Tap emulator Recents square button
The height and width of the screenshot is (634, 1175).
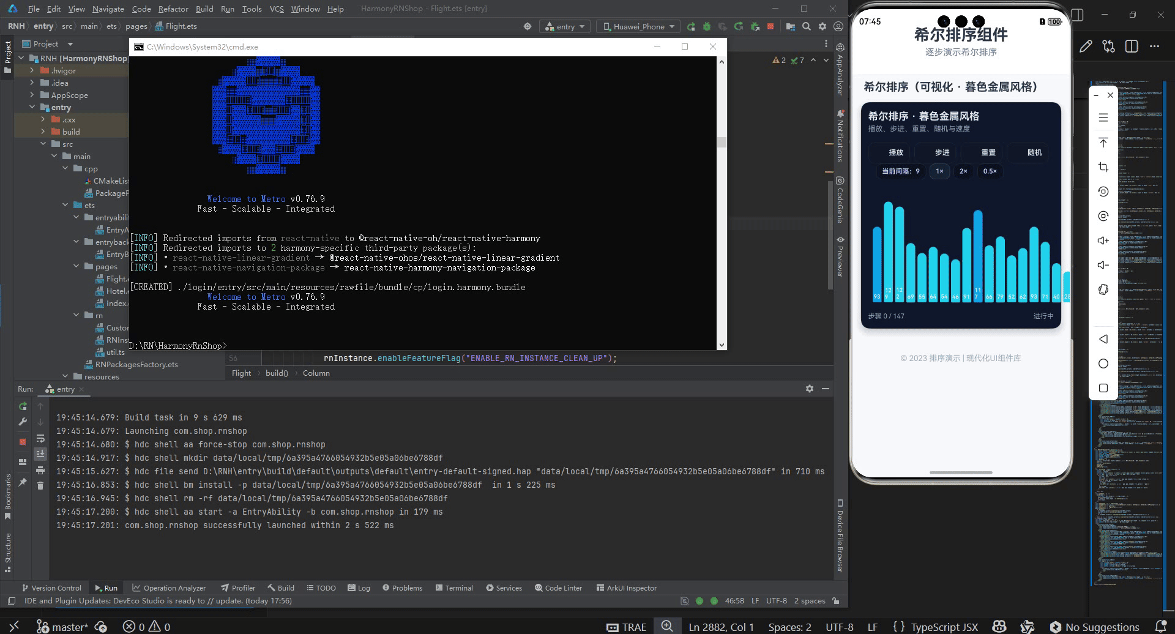(1103, 388)
